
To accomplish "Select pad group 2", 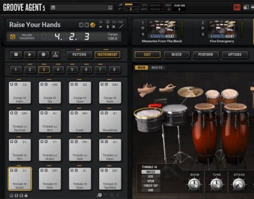I will [30, 70].
